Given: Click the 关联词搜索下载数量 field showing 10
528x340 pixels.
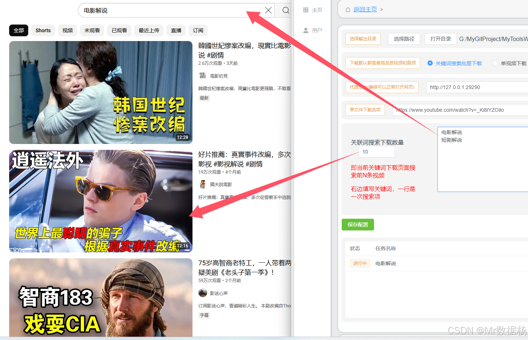Looking at the screenshot, I should (377, 152).
